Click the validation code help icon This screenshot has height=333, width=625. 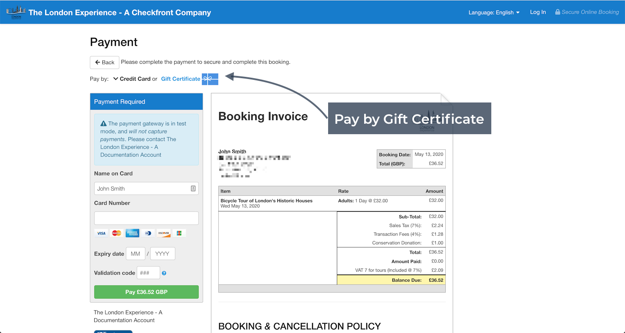click(x=164, y=273)
